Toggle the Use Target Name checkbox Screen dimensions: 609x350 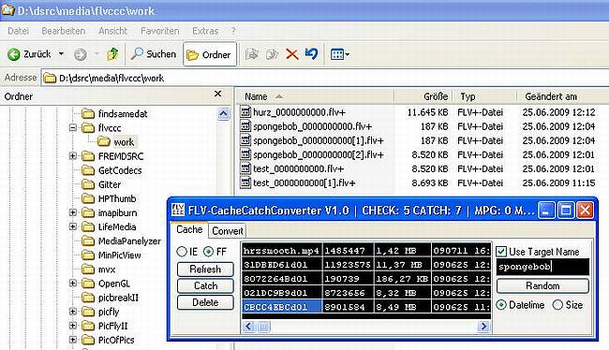point(501,252)
